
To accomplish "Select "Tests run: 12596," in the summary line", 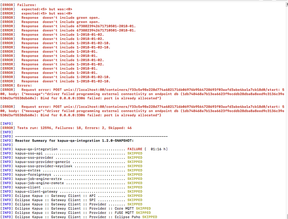I will [35, 128].
